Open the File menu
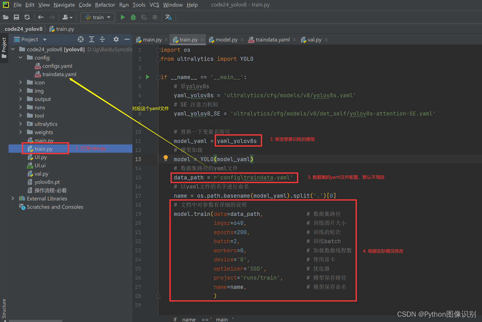The height and width of the screenshot is (322, 482). [17, 5]
